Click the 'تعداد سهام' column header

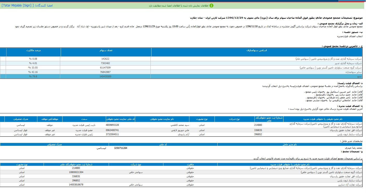pyautogui.click(x=106, y=50)
